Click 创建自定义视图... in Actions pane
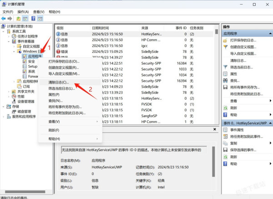This screenshot has width=273, height=199. click(x=245, y=47)
